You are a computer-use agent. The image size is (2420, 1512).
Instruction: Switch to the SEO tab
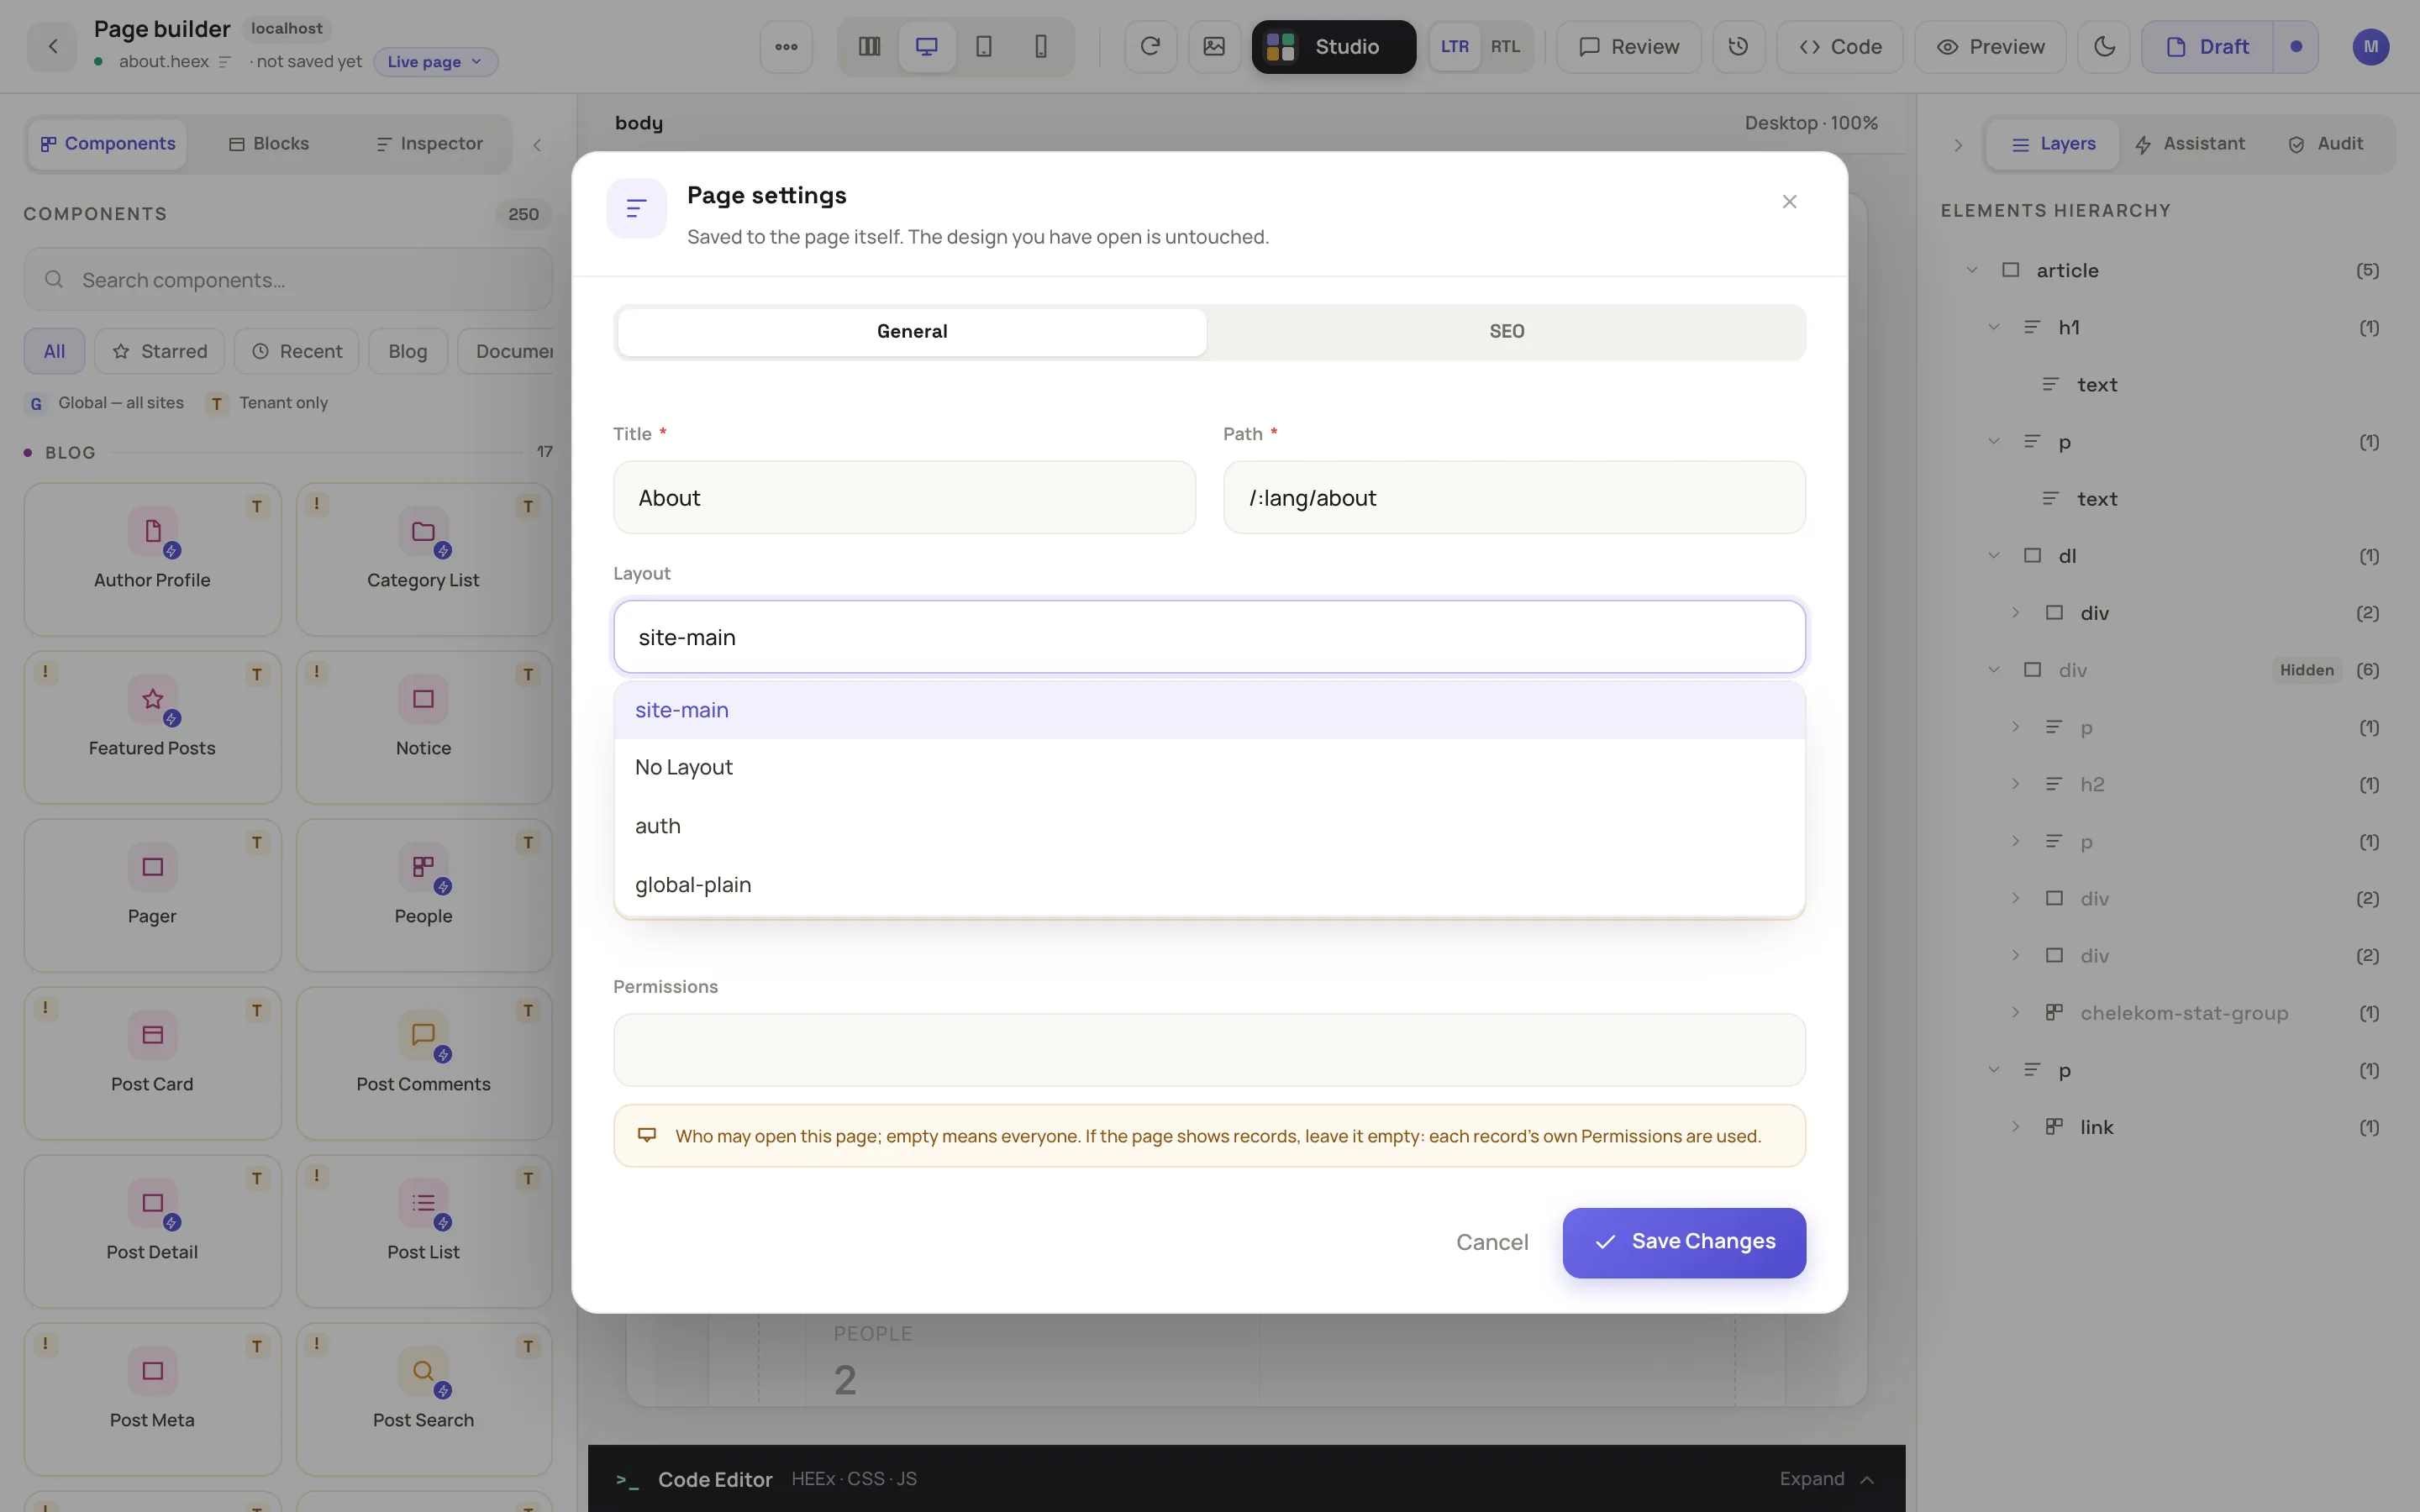pyautogui.click(x=1506, y=331)
